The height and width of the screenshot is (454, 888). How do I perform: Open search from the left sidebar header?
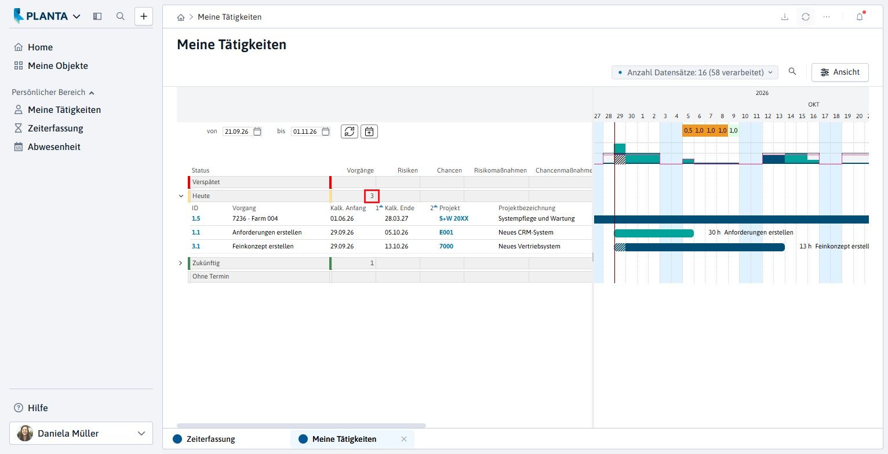pyautogui.click(x=121, y=16)
